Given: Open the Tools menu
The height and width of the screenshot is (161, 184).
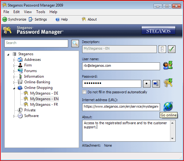Looking at the screenshot, I should [x=40, y=12].
